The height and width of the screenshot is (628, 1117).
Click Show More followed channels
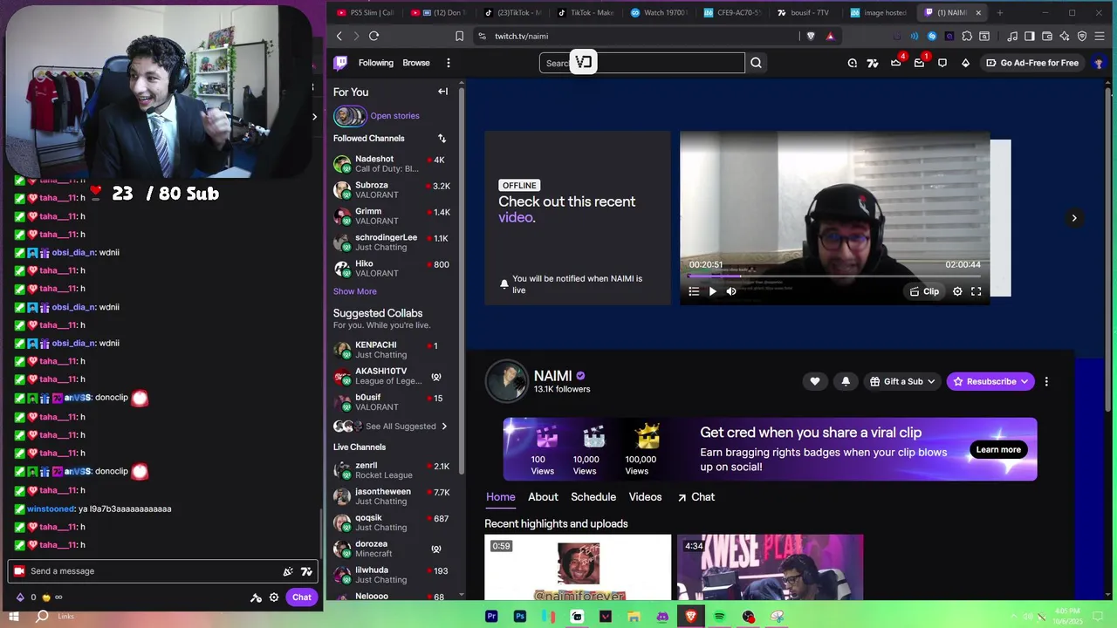[x=355, y=291]
